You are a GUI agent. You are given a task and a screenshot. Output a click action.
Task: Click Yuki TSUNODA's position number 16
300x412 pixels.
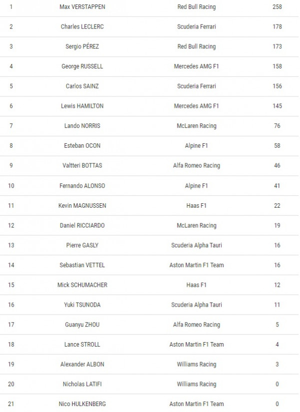coord(11,305)
